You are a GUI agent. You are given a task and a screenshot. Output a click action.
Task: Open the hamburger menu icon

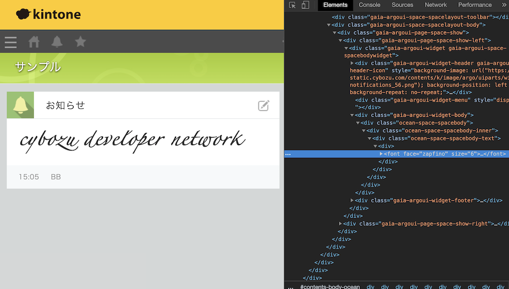click(x=10, y=42)
